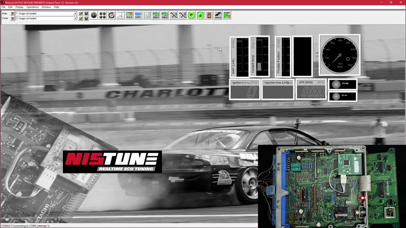Open the Edit menu
Viewport: 406px width, 228px height.
[x=10, y=7]
